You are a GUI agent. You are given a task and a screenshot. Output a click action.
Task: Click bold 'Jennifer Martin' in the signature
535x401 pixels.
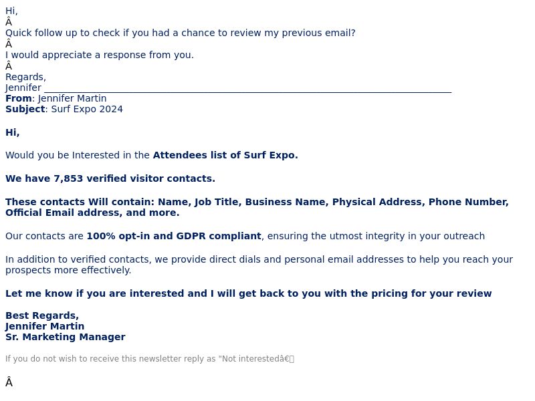[x=45, y=326]
